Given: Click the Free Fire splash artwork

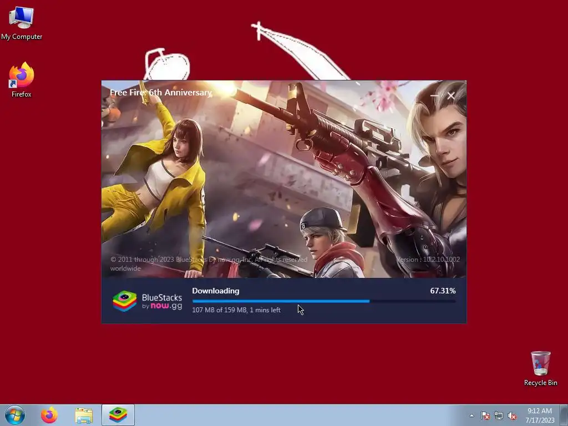Looking at the screenshot, I should click(284, 179).
